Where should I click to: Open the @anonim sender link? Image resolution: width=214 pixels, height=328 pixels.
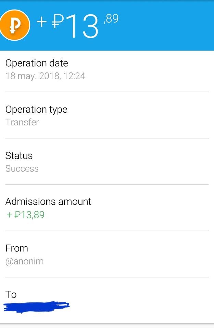click(25, 261)
